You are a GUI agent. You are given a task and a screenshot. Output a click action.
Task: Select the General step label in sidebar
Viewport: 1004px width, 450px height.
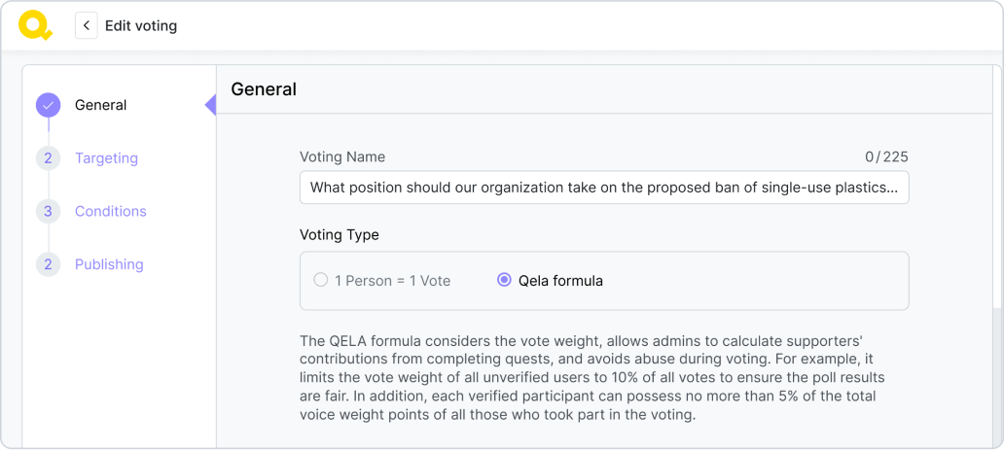click(100, 105)
